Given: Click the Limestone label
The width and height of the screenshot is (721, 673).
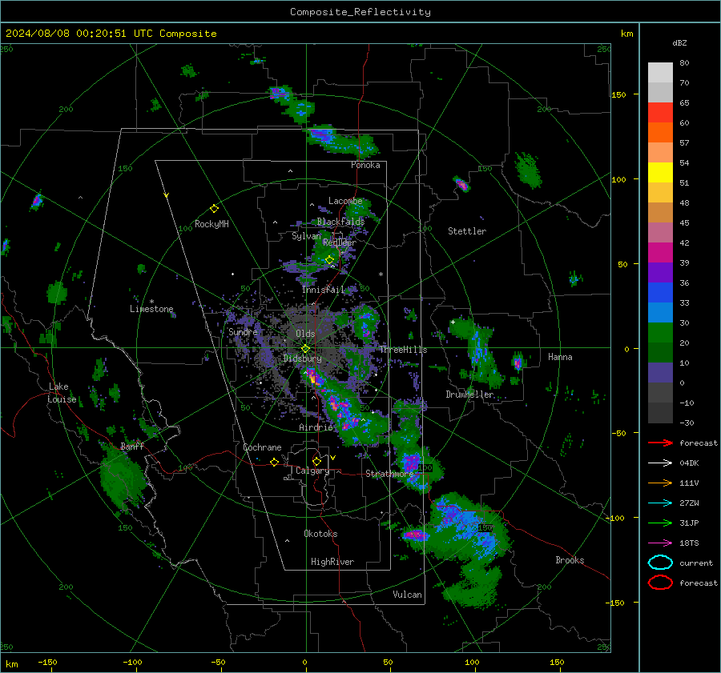Looking at the screenshot, I should (x=151, y=309).
